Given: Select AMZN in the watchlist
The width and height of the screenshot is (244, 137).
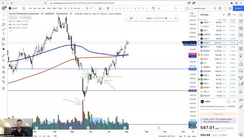Looking at the screenshot, I should click(x=218, y=35).
